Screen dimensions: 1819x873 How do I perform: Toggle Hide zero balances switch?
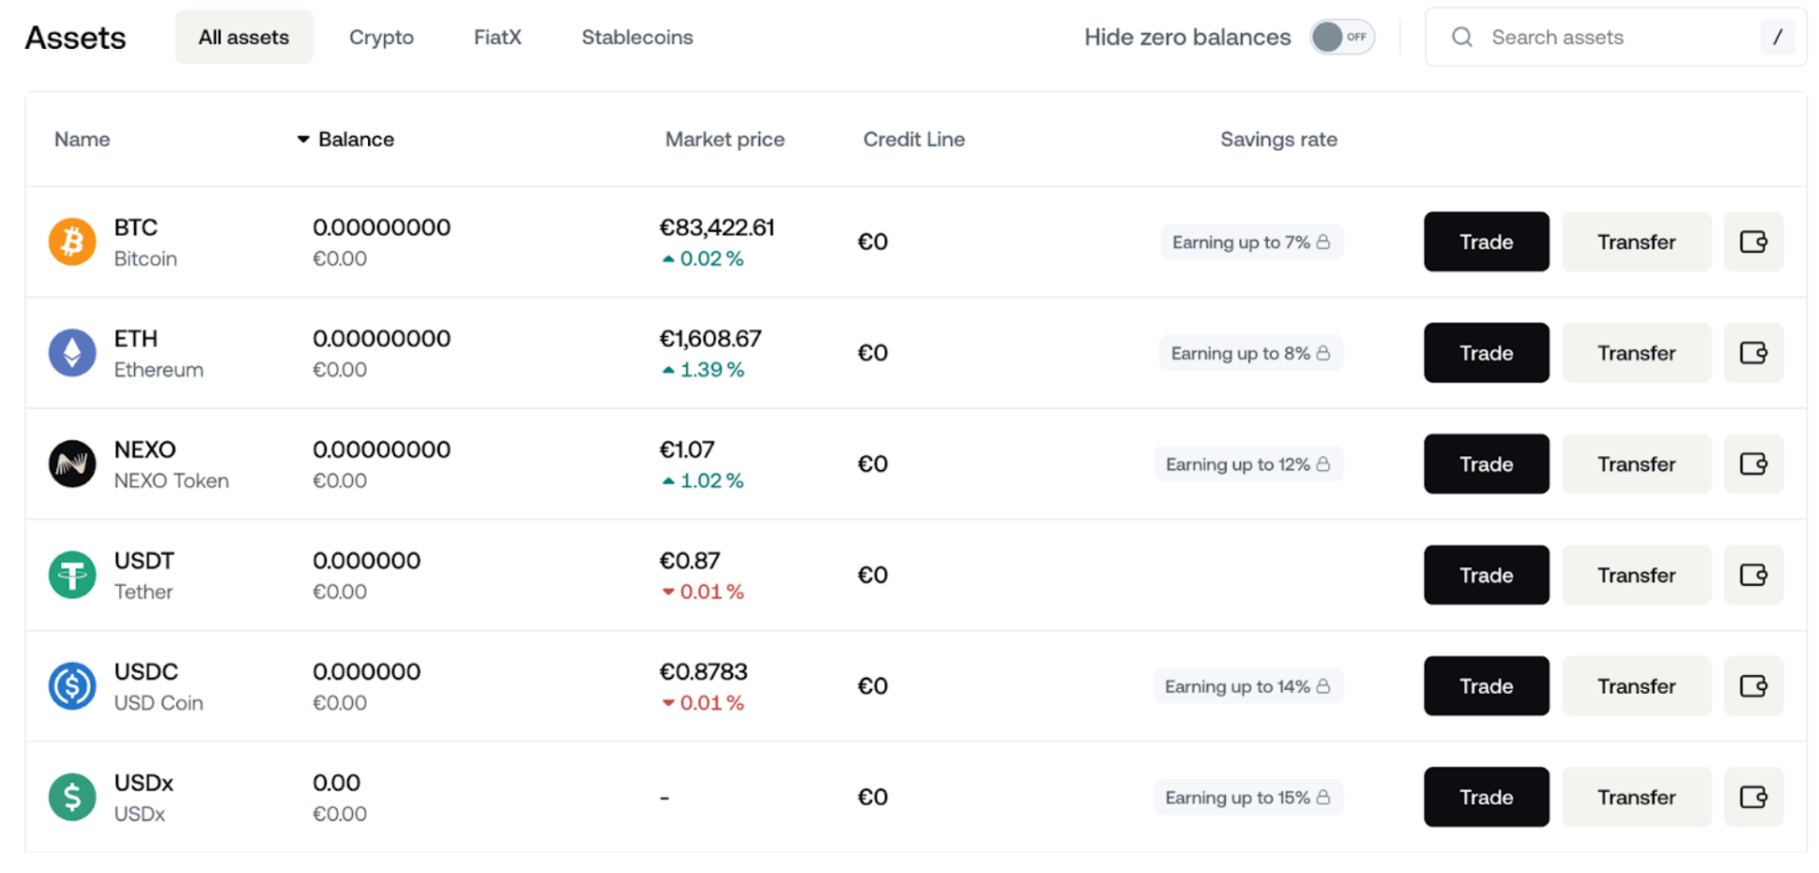click(x=1341, y=38)
